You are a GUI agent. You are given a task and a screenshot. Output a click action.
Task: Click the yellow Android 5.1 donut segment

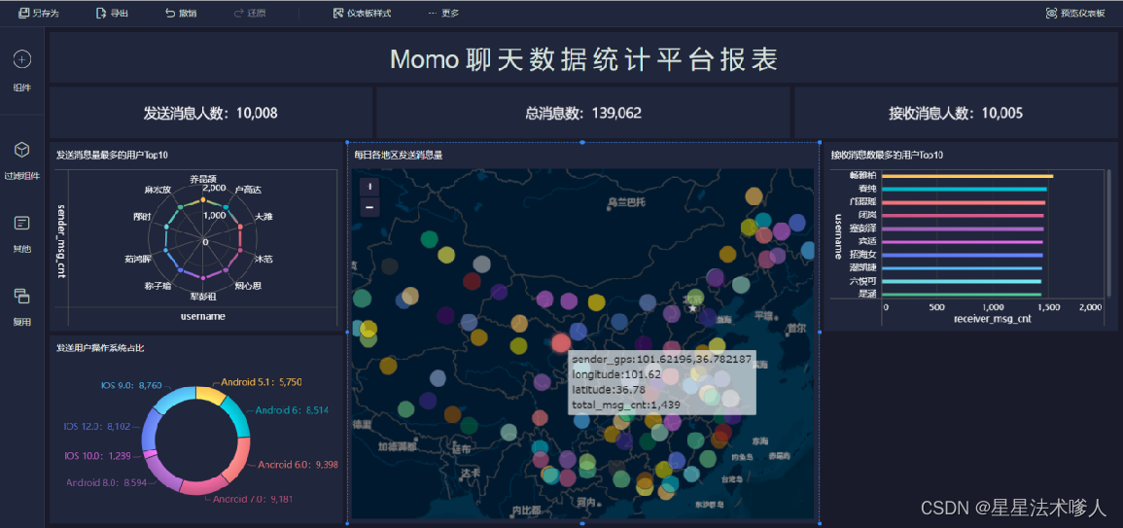pos(211,396)
